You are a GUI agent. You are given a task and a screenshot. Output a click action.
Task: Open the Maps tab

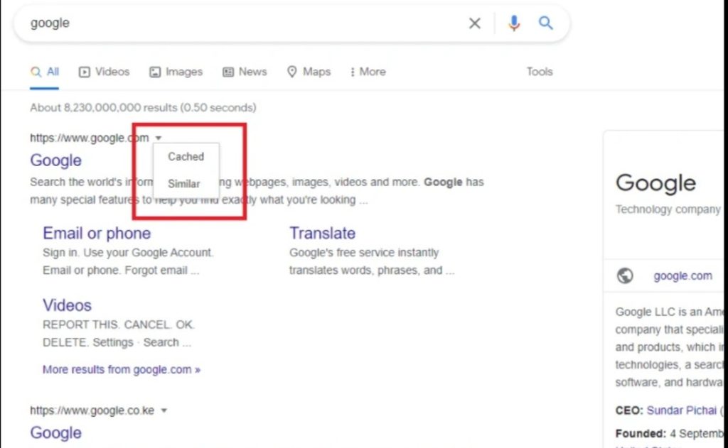(309, 72)
